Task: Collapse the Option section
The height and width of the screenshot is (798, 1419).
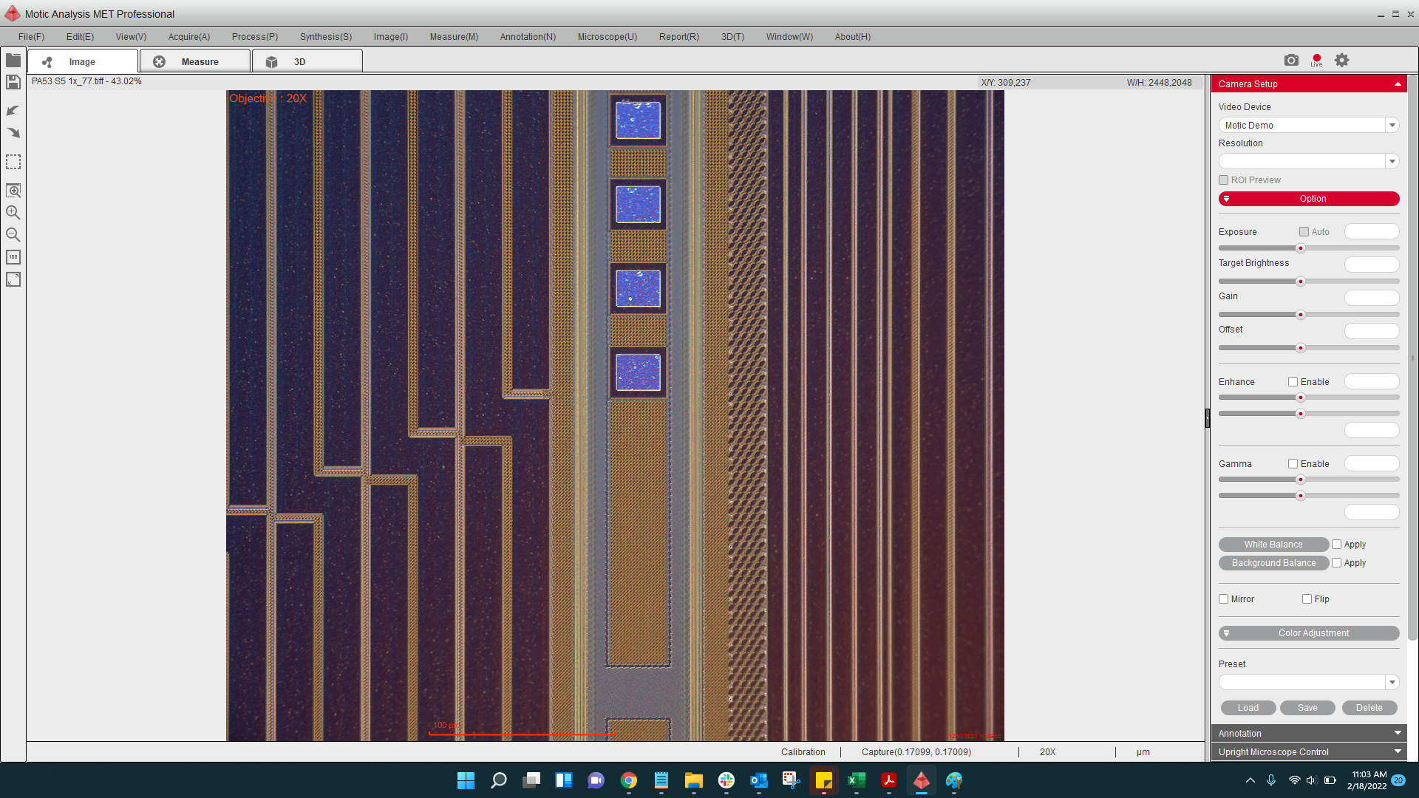Action: (x=1309, y=199)
